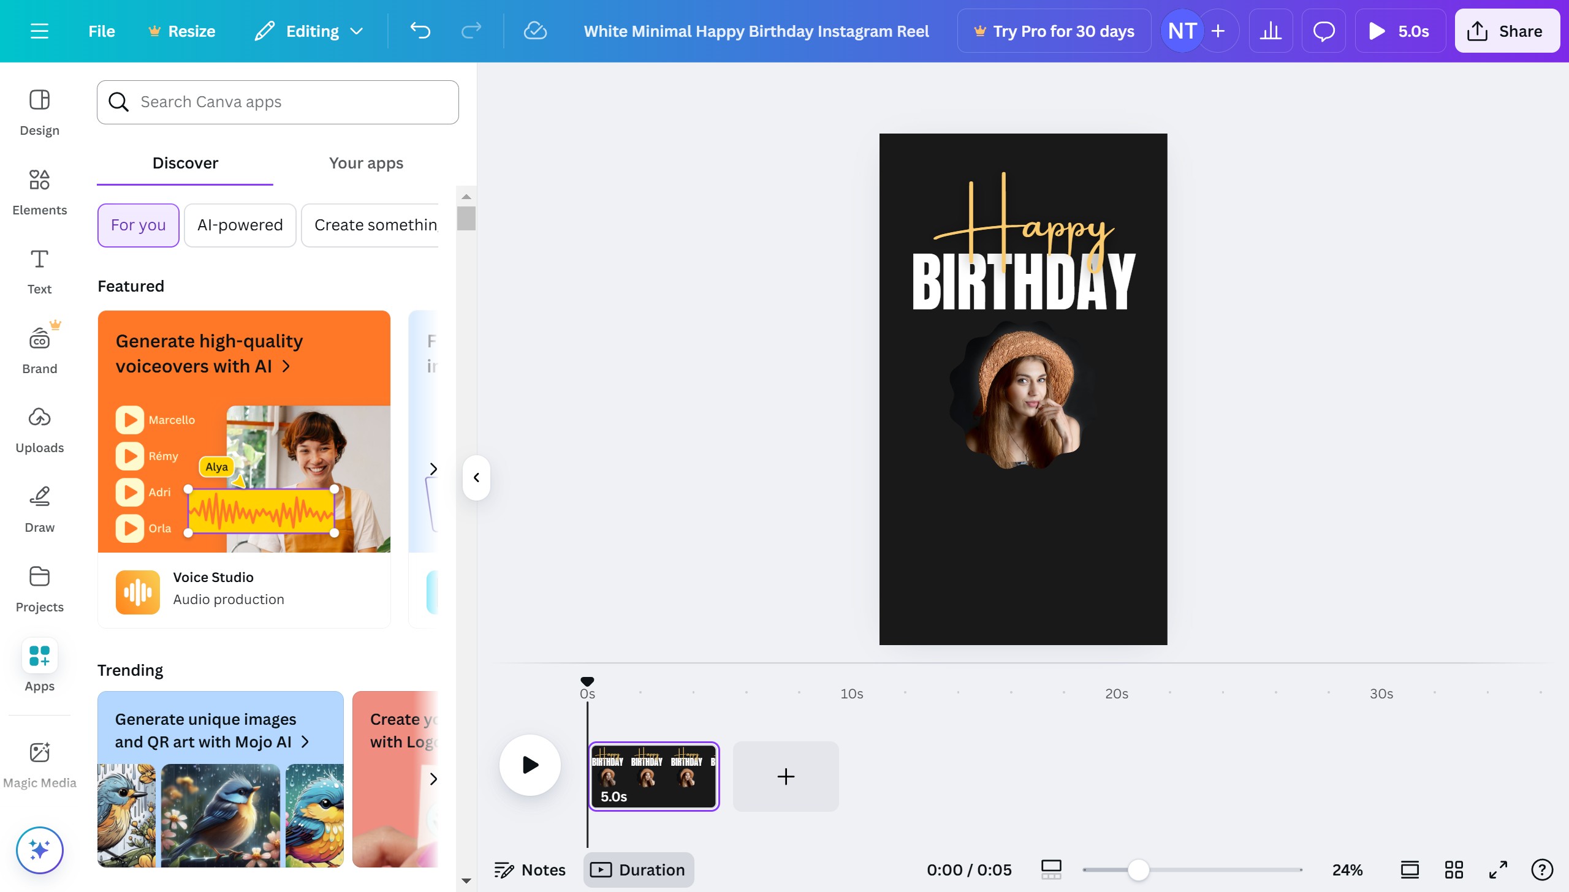Click the Share button
The width and height of the screenshot is (1569, 892).
coord(1506,31)
